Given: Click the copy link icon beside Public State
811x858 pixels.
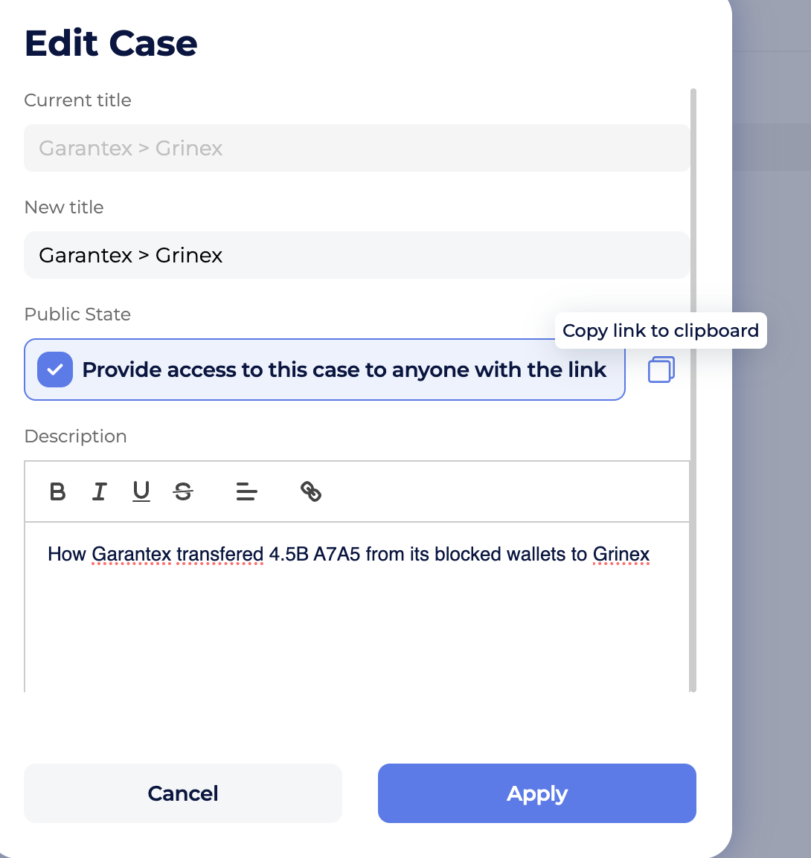Looking at the screenshot, I should tap(661, 370).
